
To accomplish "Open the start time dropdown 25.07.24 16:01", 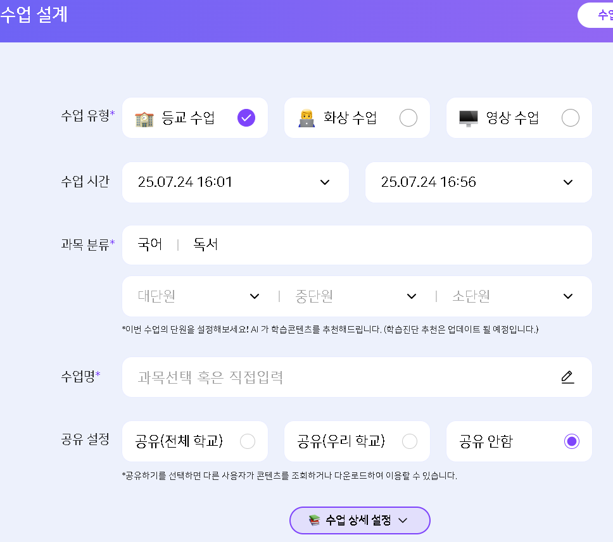I will tap(235, 182).
